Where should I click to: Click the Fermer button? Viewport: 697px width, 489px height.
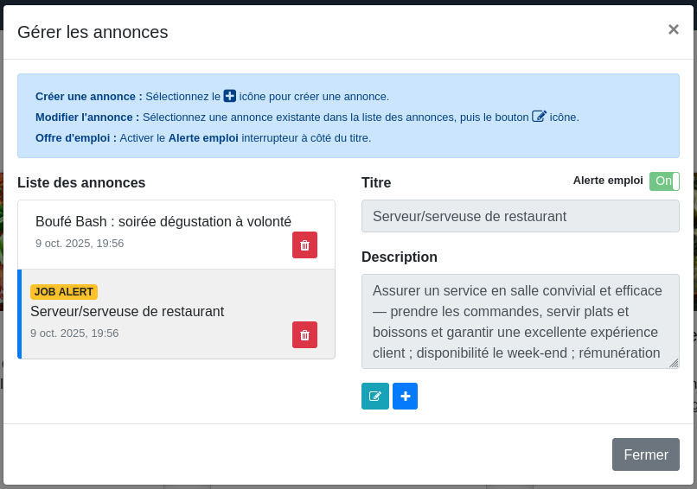point(645,454)
